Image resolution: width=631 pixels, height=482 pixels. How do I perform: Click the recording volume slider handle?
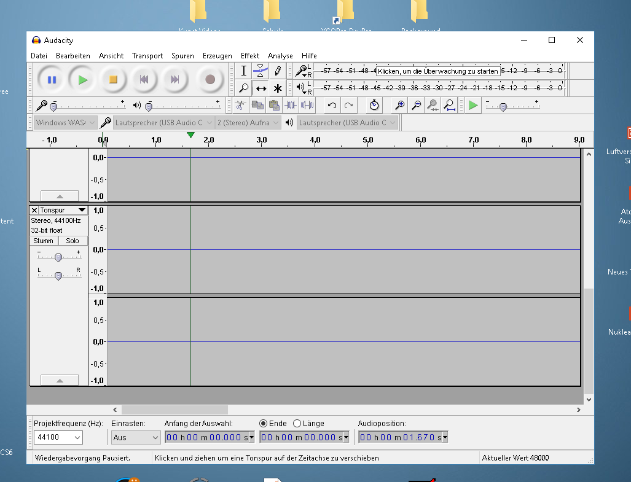click(x=53, y=106)
